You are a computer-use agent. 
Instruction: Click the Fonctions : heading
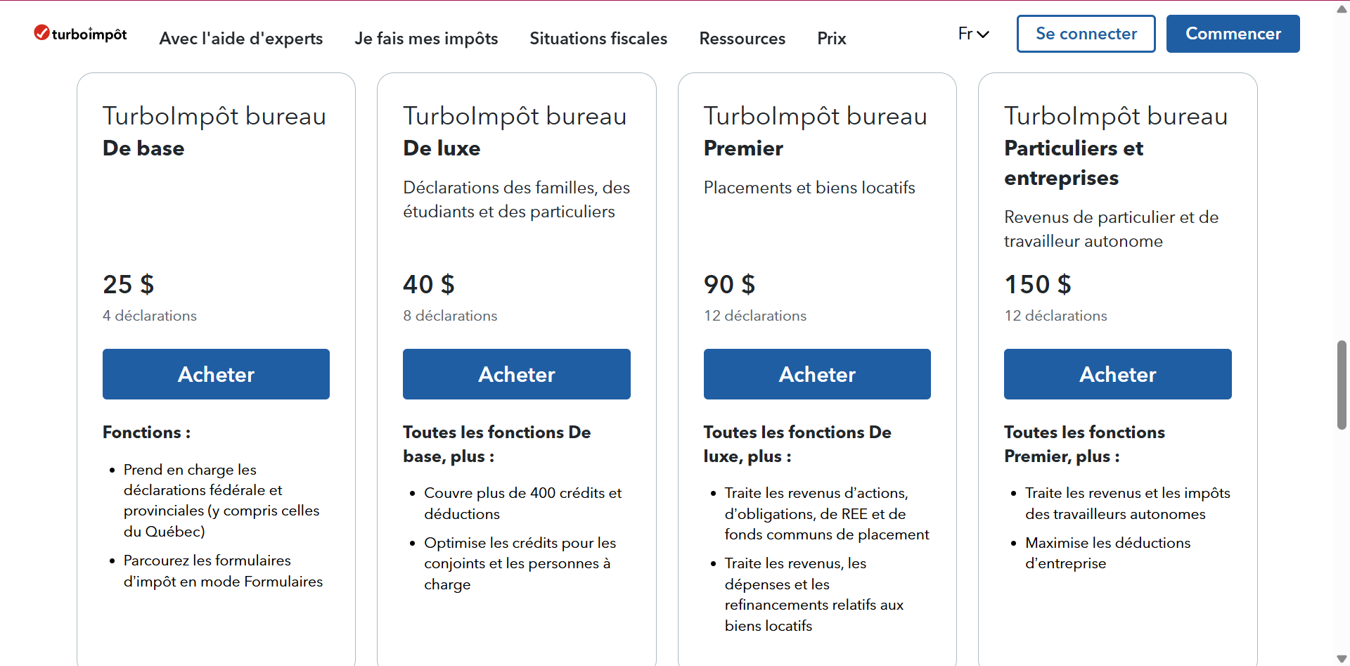(146, 433)
